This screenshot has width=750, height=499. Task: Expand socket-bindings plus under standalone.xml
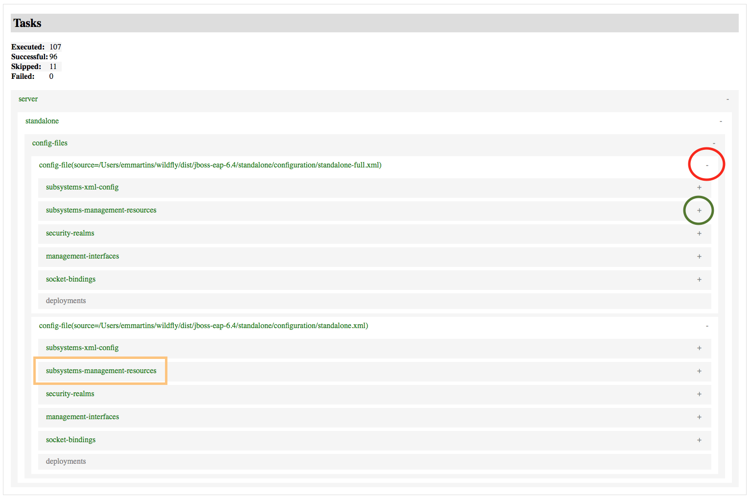click(x=699, y=440)
